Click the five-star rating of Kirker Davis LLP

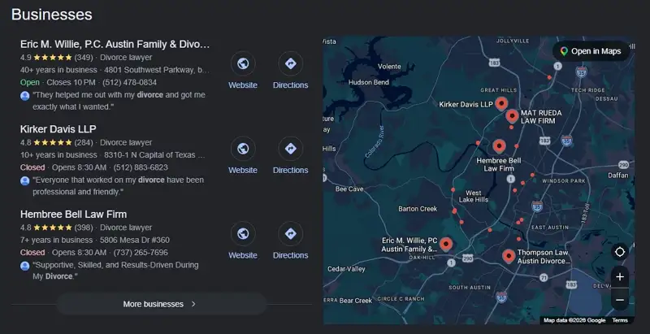[53, 142]
